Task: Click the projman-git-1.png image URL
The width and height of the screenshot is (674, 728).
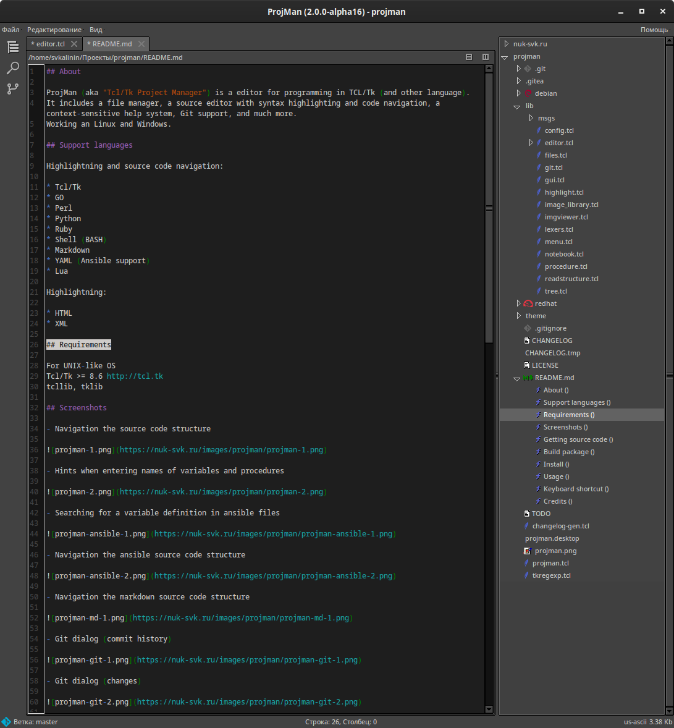Action: coord(247,660)
